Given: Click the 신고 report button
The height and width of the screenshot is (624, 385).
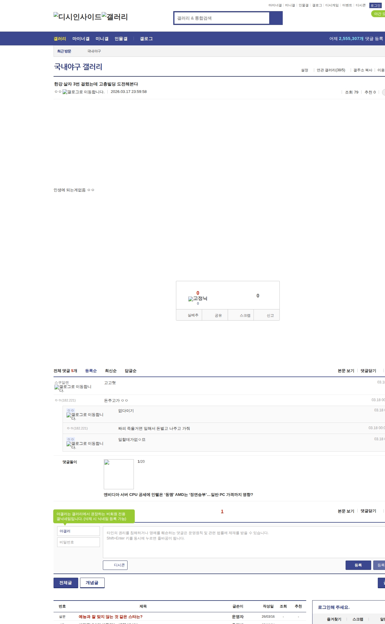Looking at the screenshot, I should pos(267,315).
